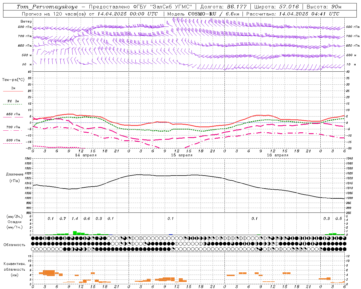
Task: Click the 500 гПа temperature legend entry
Action: click(x=13, y=140)
